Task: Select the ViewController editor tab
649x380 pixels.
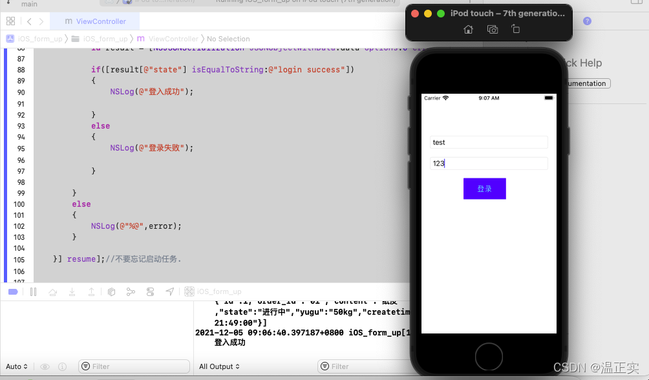Action: 95,21
